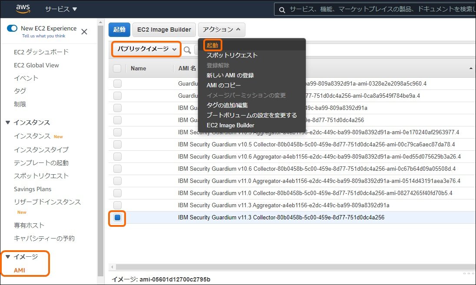
Task: Sort by the Name column header
Action: tap(139, 68)
